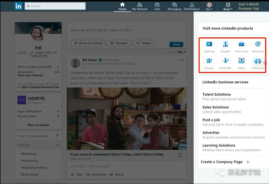
Task: Open the #marketing hashtag
Action: 29,161
